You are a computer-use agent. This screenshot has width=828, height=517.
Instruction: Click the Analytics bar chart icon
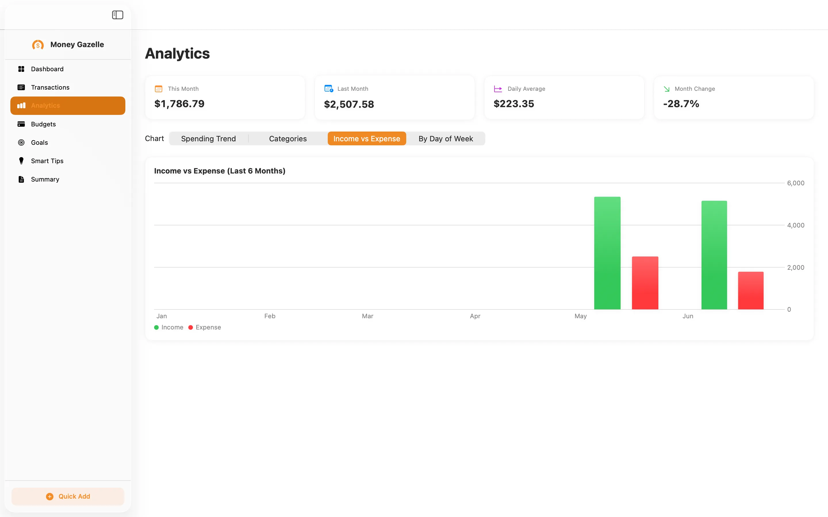pos(21,106)
